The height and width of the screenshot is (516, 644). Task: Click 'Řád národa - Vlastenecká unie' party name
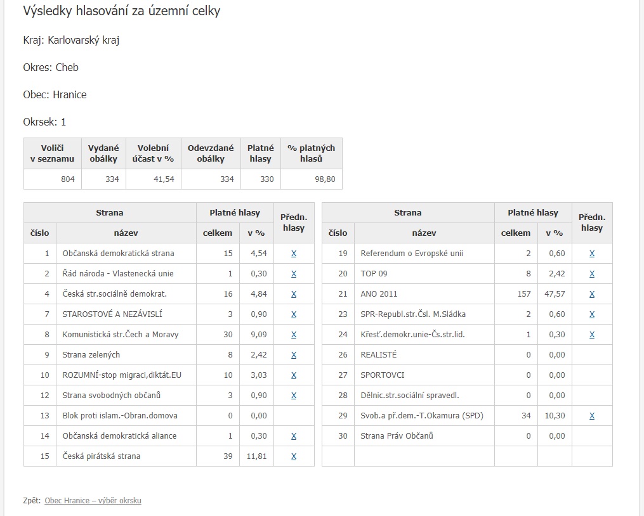click(118, 273)
